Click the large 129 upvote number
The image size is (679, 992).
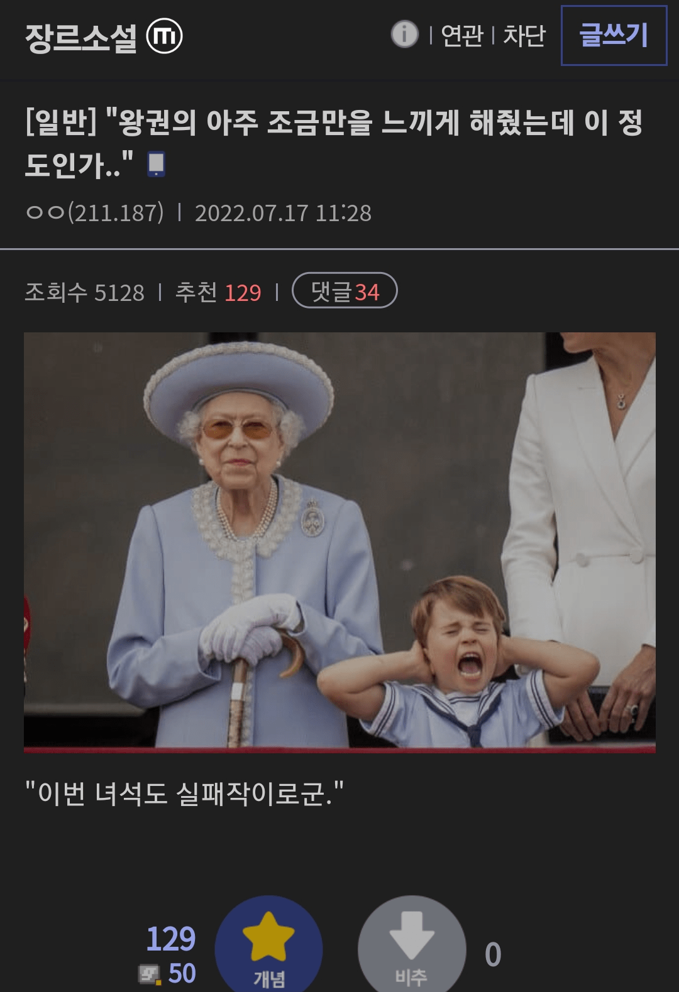tap(170, 939)
